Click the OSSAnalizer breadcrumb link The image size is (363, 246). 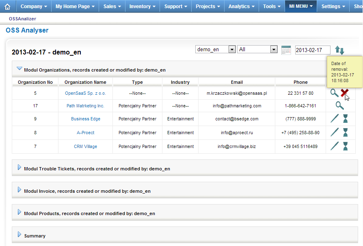[22, 19]
